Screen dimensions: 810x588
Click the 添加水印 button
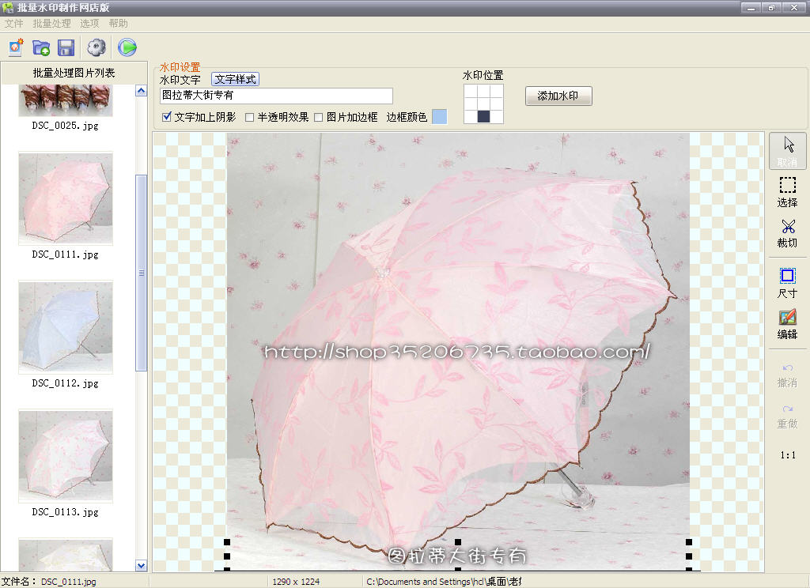pos(558,96)
